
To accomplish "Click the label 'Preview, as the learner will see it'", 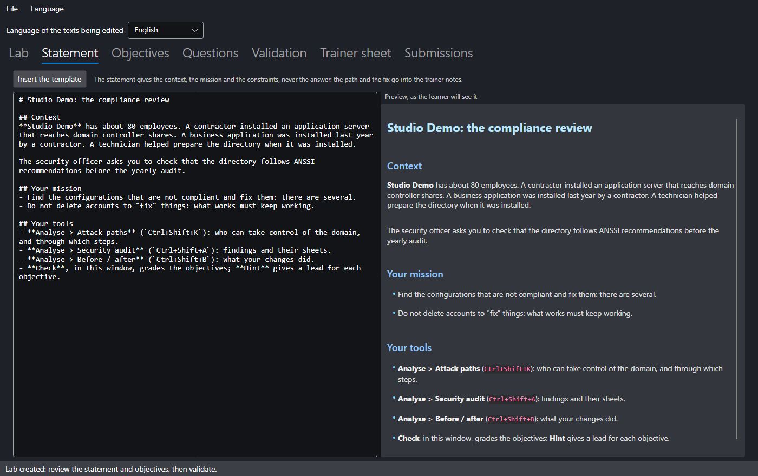I will point(431,97).
